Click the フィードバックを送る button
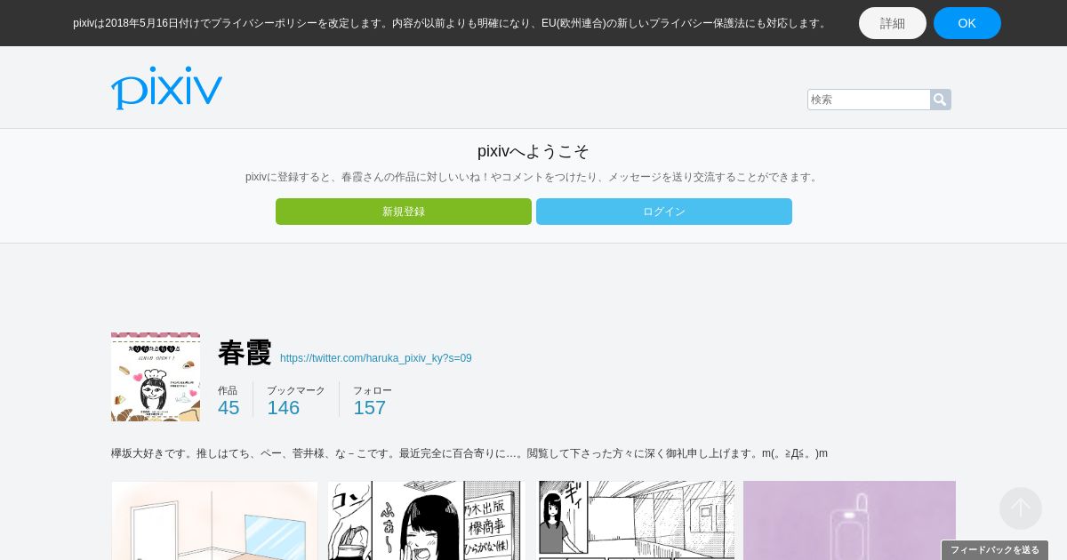Viewport: 1067px width, 560px height. tap(995, 550)
